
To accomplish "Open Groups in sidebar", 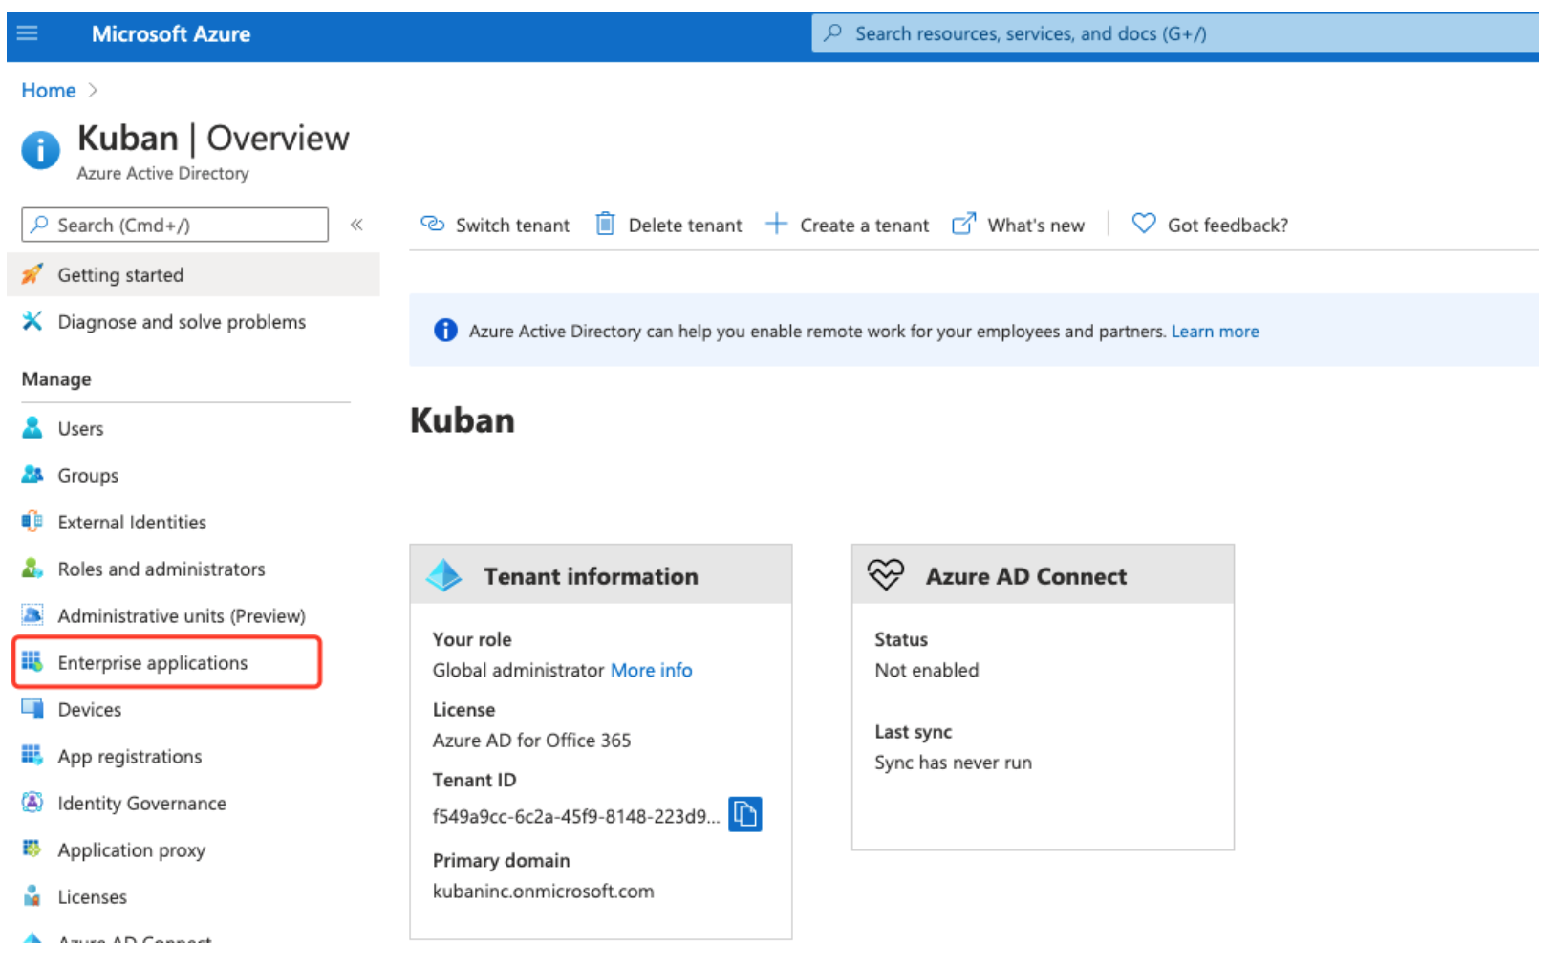I will point(88,476).
